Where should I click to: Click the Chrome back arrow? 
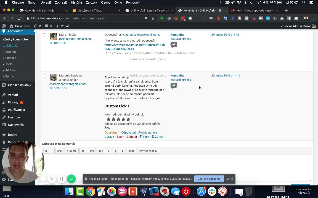(5, 18)
